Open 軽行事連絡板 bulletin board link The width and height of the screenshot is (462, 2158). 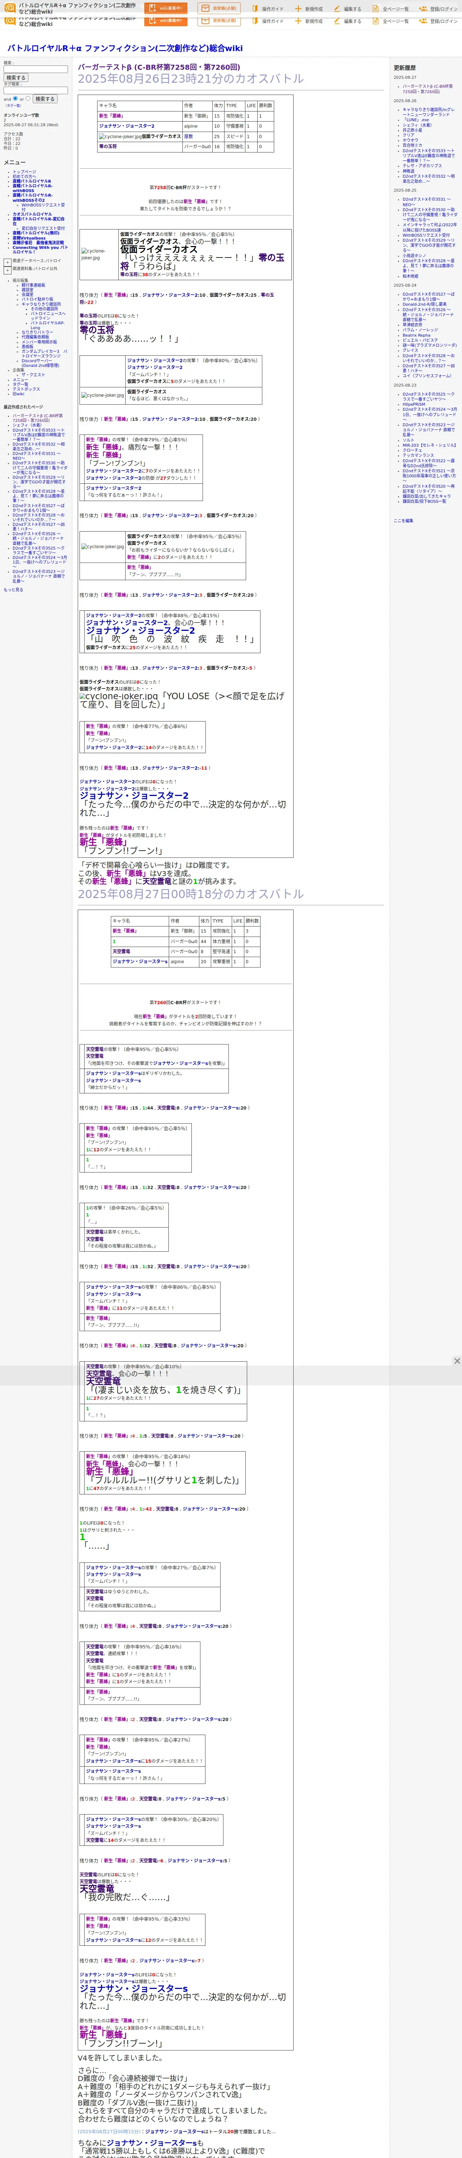tap(33, 285)
